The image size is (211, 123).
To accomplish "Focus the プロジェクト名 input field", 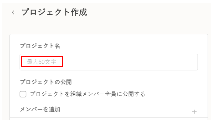I will pos(109,62).
